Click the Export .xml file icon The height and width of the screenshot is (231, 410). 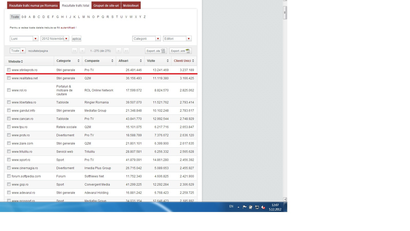click(x=188, y=51)
